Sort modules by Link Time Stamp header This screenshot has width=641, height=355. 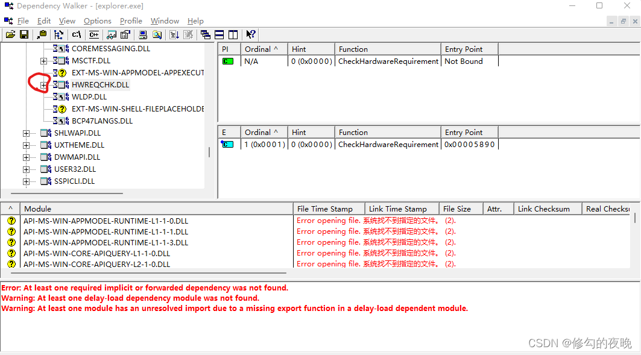[402, 209]
